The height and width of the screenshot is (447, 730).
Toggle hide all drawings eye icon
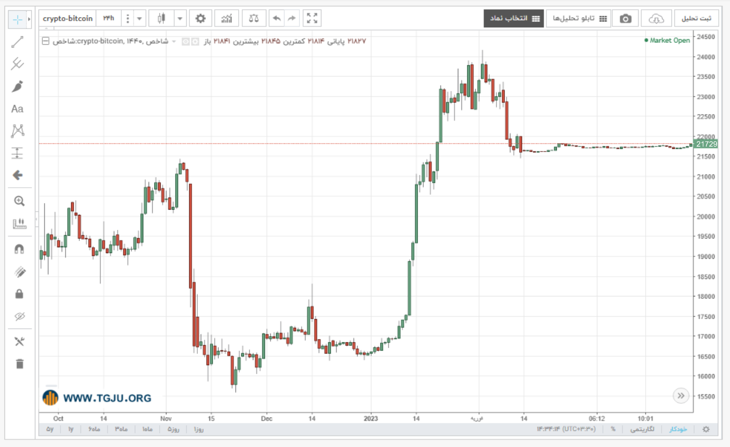(x=19, y=316)
